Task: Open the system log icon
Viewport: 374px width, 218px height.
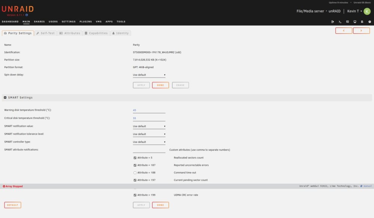Action: (x=362, y=22)
